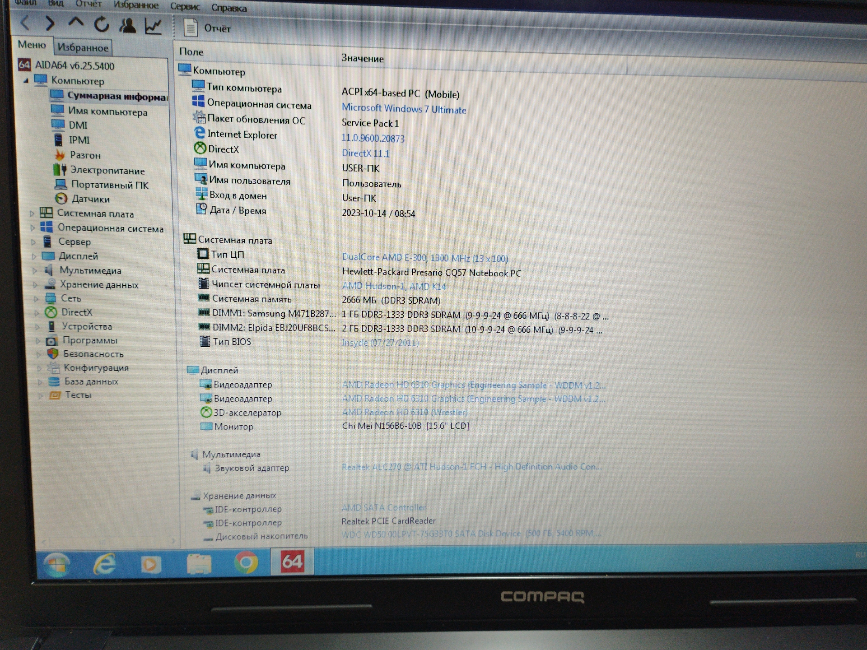
Task: Collapse the Компьютер tree node
Action: click(x=26, y=80)
